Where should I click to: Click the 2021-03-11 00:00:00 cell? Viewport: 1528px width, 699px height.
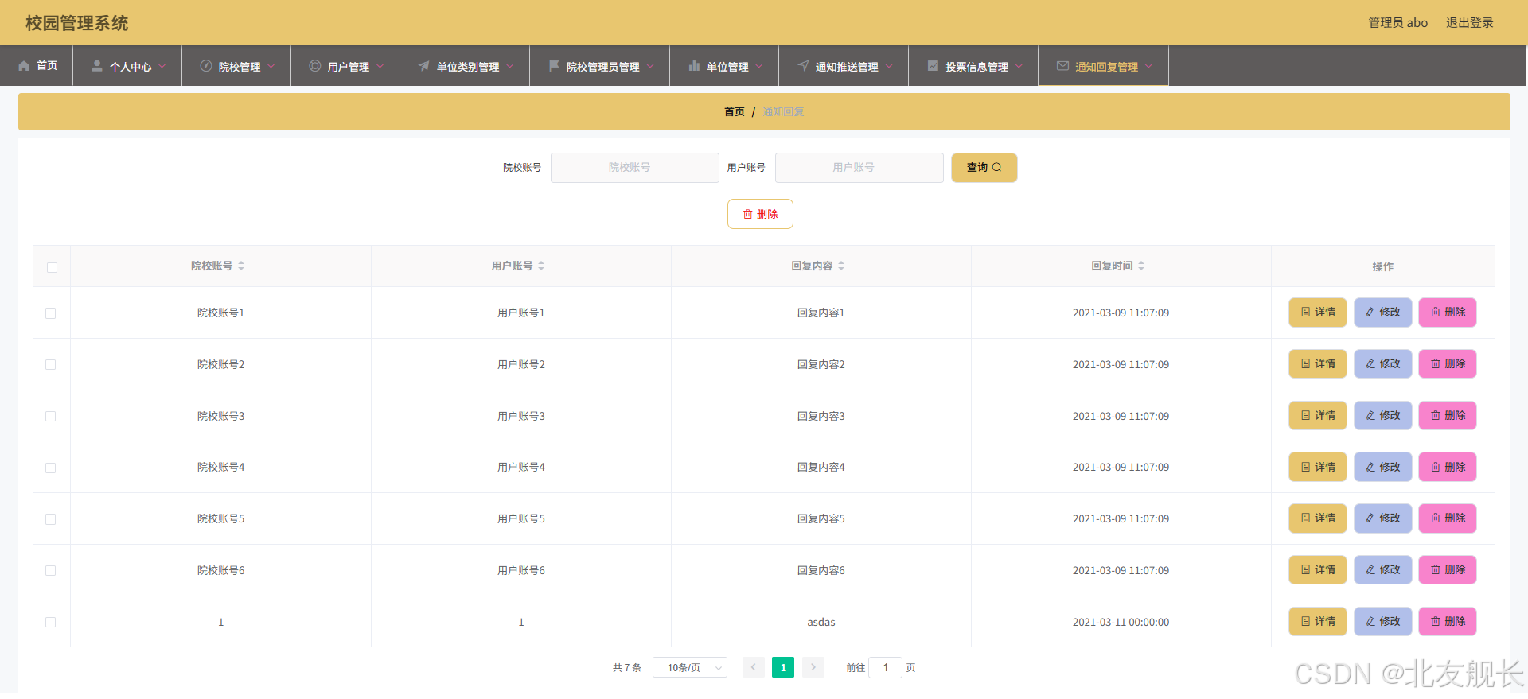click(x=1121, y=623)
